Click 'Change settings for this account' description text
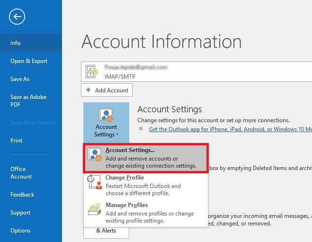The width and height of the screenshot is (312, 242). [214, 120]
